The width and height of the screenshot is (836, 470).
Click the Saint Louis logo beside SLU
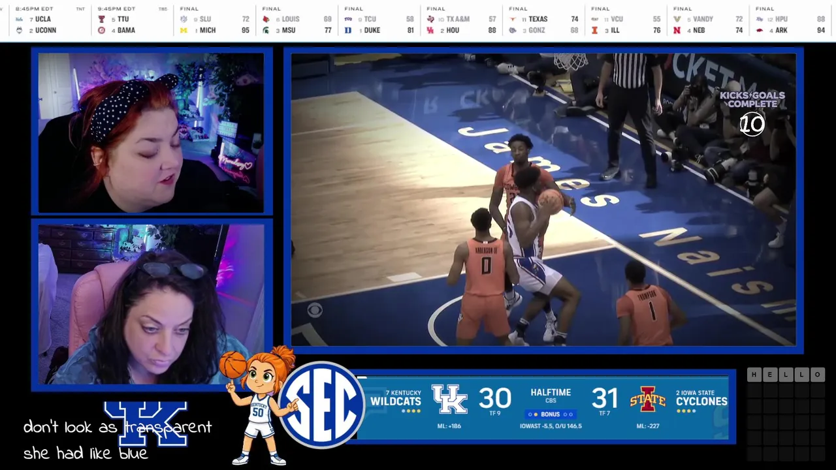coord(184,19)
